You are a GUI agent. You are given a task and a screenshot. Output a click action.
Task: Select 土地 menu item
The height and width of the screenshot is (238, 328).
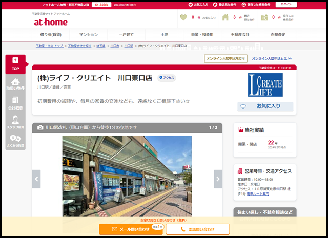point(164,34)
